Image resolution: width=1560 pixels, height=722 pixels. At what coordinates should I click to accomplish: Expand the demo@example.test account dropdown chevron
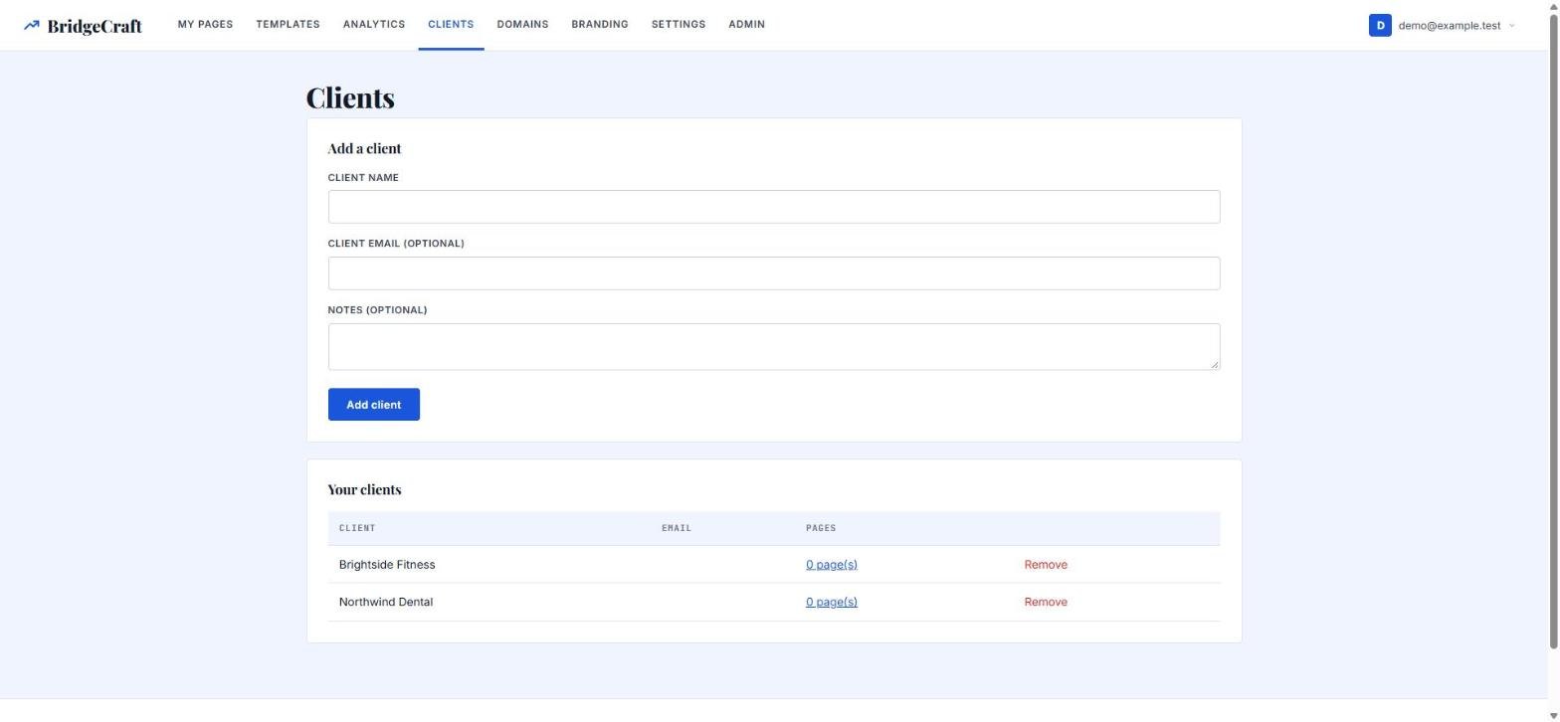click(1512, 26)
